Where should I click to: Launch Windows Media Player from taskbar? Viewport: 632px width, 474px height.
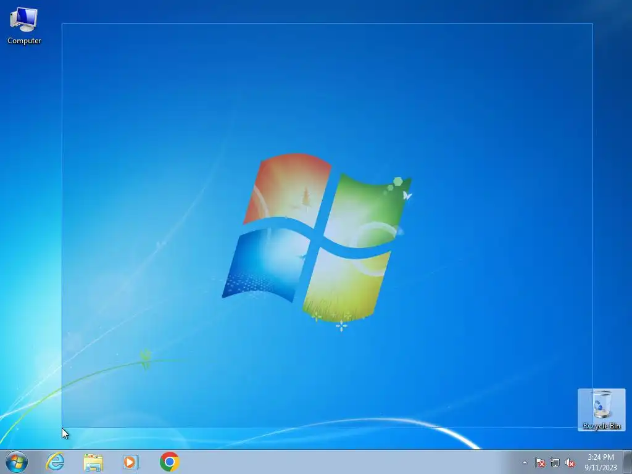(131, 462)
